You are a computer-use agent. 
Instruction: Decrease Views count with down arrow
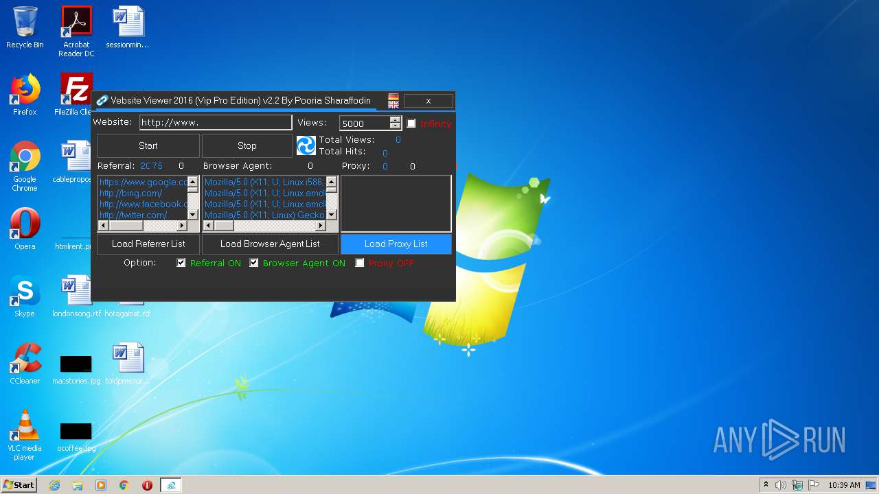coord(395,126)
